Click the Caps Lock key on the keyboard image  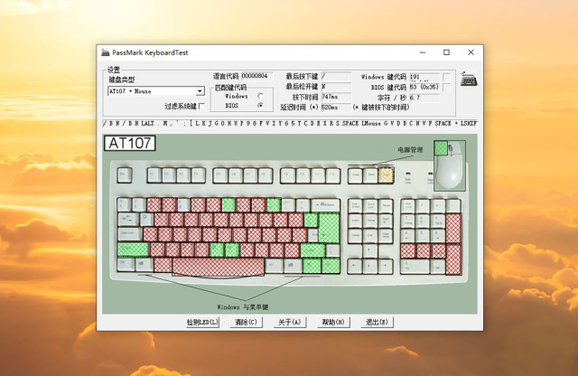click(x=130, y=234)
